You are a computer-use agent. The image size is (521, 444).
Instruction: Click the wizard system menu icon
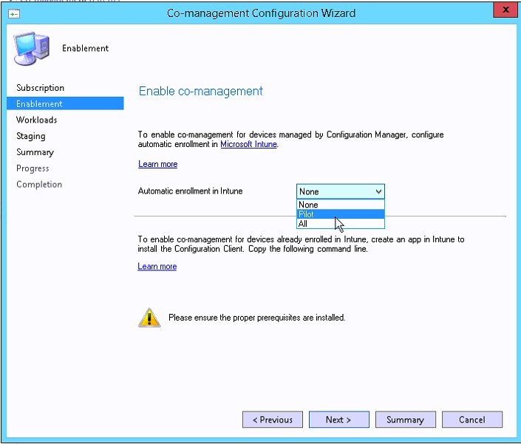pos(14,14)
